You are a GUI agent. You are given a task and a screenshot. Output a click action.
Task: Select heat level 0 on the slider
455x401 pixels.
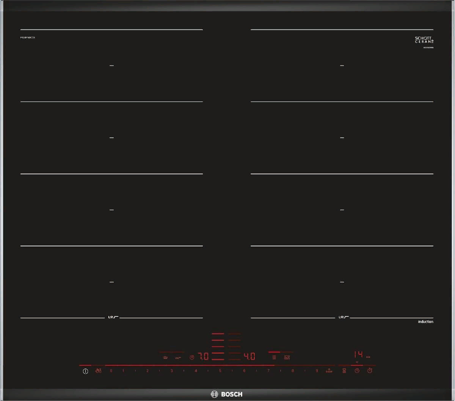click(x=111, y=371)
